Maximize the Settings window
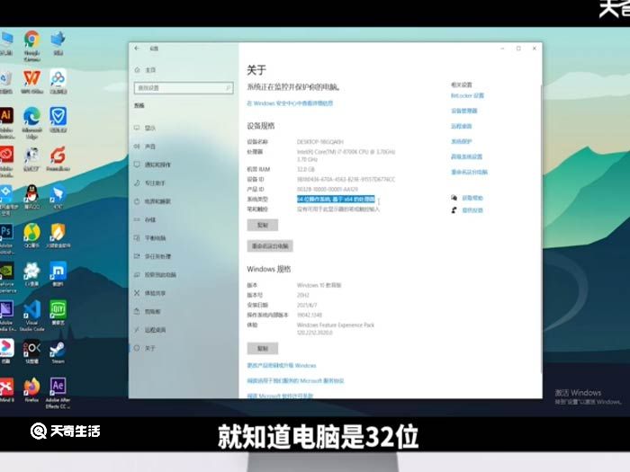Viewport: 630px width, 472px height. 518,49
